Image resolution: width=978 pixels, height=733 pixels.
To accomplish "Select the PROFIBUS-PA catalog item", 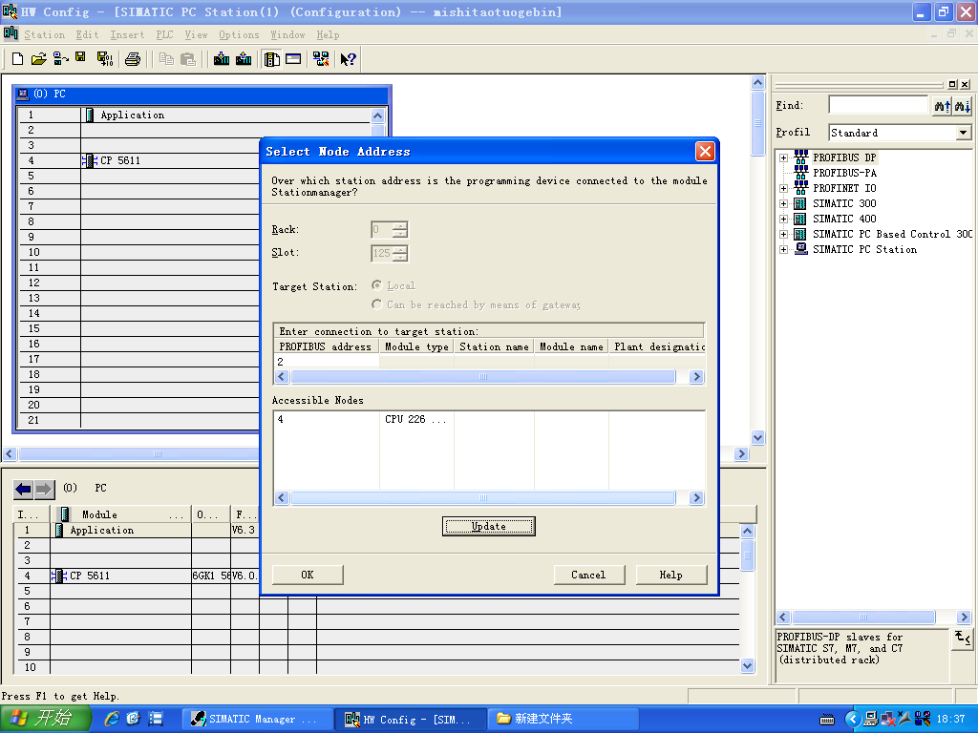I will pyautogui.click(x=844, y=173).
